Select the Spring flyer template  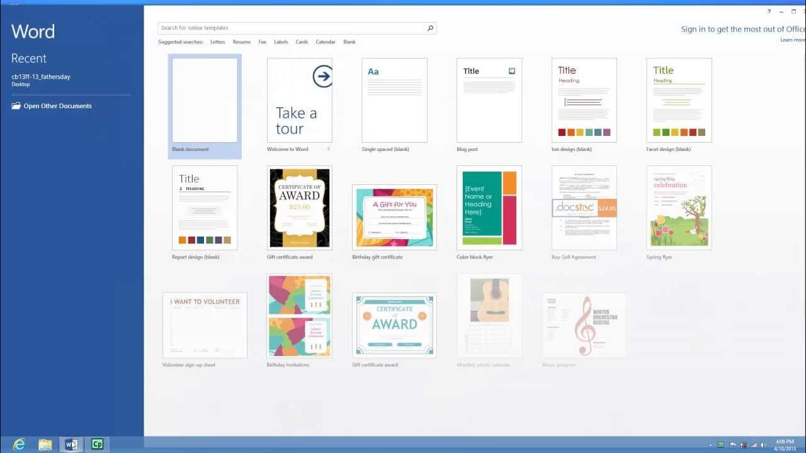[679, 213]
